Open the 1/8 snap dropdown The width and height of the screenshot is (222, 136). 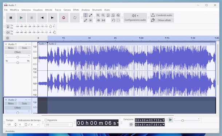click(59, 125)
